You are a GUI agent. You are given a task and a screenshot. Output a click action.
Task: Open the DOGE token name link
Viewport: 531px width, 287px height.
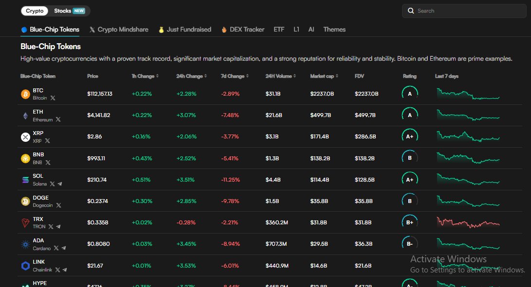[x=40, y=198]
